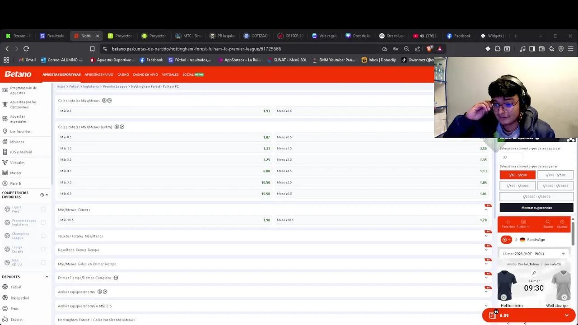Open the browser hamburger menu
This screenshot has width=578, height=325.
[x=570, y=49]
